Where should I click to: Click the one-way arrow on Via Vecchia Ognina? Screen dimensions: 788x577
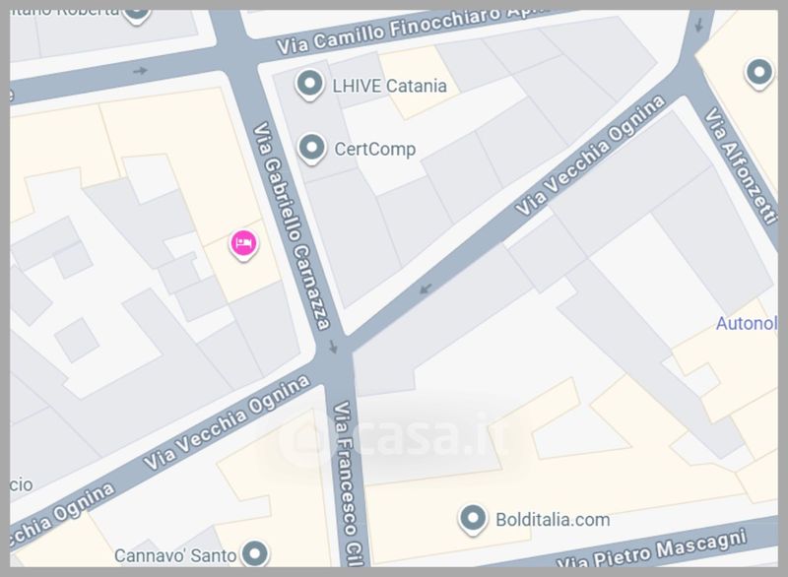(x=426, y=288)
